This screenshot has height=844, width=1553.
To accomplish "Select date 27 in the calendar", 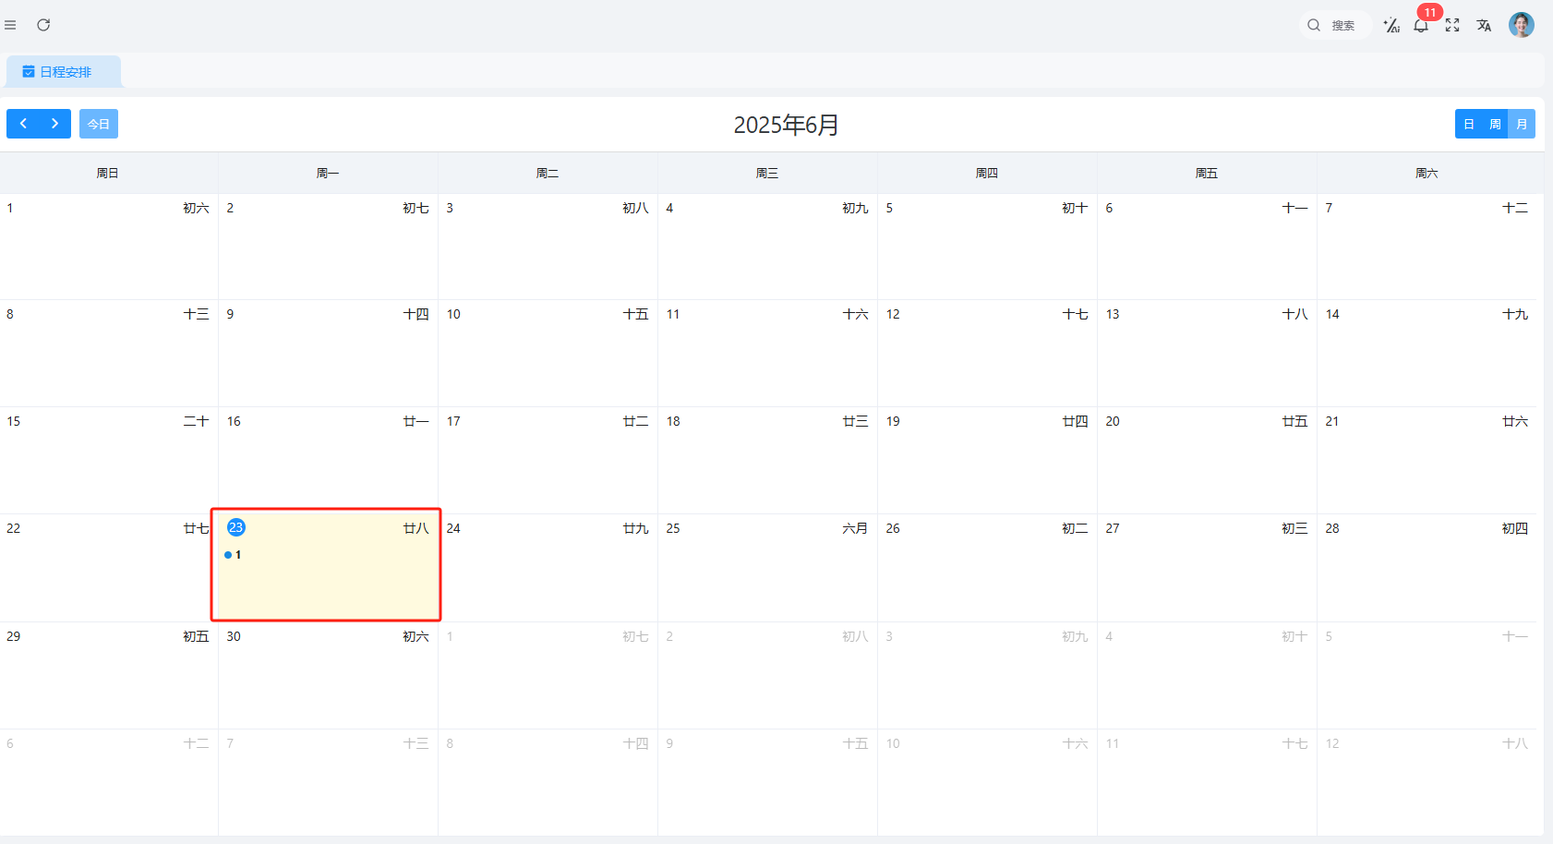I will point(1113,528).
